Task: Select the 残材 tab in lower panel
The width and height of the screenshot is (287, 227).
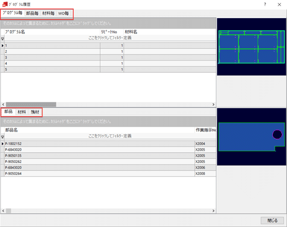Action: click(x=35, y=112)
